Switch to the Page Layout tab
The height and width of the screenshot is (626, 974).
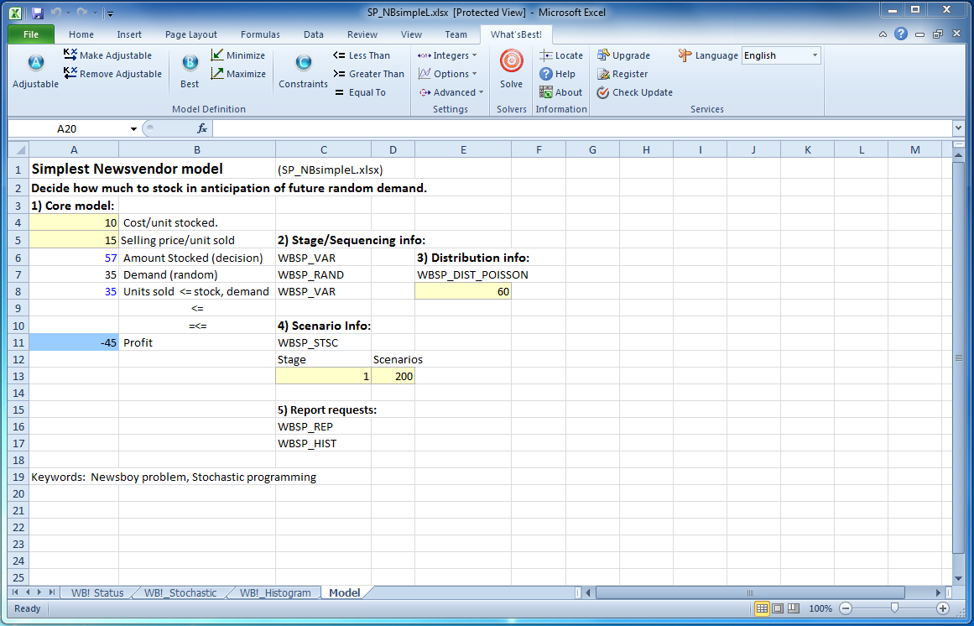(x=191, y=34)
